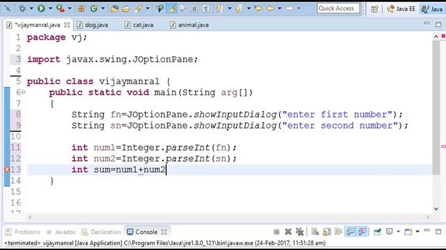Image resolution: width=446 pixels, height=250 pixels.
Task: Switch to the Problems view tab
Action: 23,232
